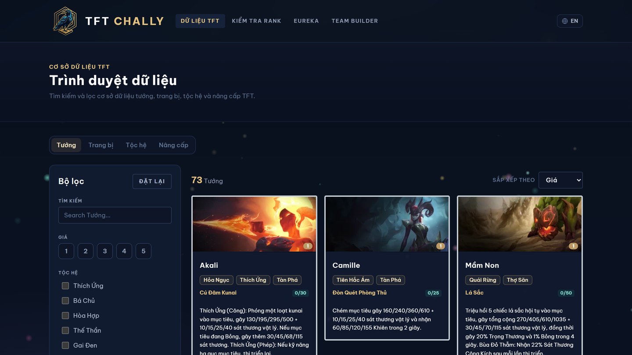
Task: Switch language with the EN button
Action: (x=570, y=21)
